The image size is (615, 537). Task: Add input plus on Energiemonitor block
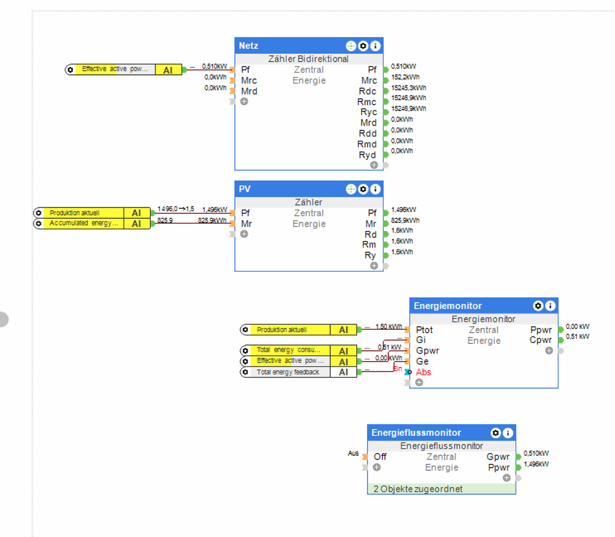[419, 383]
